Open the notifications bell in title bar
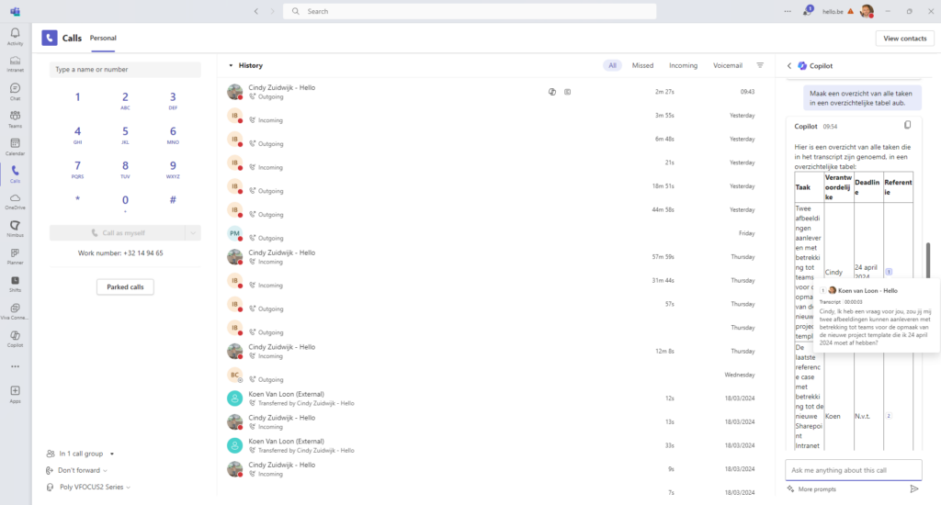Image resolution: width=941 pixels, height=505 pixels. [x=807, y=11]
